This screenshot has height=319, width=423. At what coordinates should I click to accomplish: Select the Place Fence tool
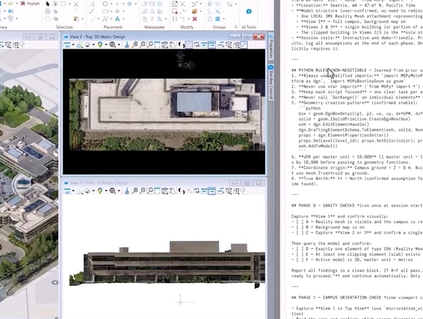(63, 4)
